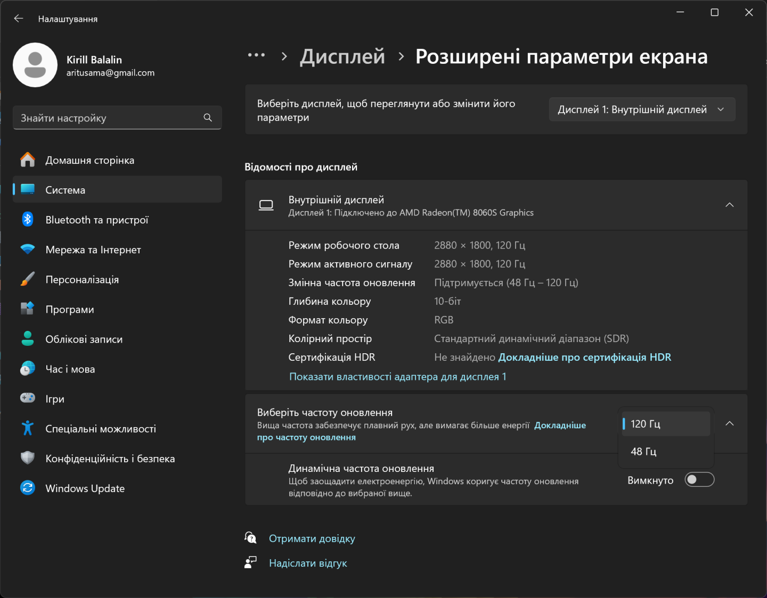The height and width of the screenshot is (598, 767).
Task: Open the Дисплей 1 display selector dropdown
Action: [x=641, y=110]
